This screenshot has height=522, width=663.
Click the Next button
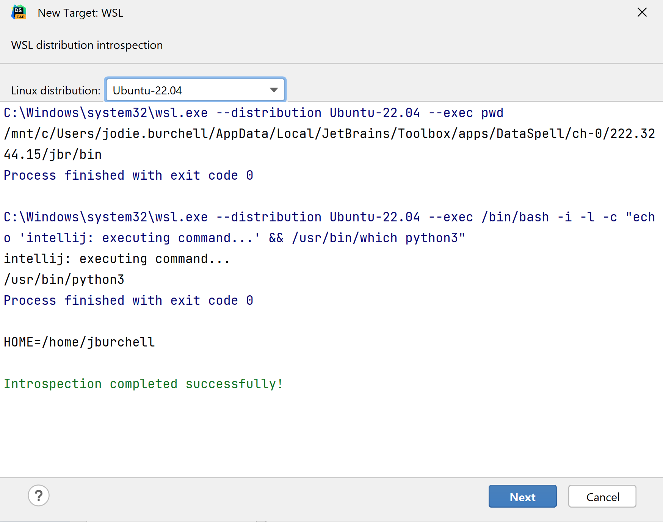[522, 496]
